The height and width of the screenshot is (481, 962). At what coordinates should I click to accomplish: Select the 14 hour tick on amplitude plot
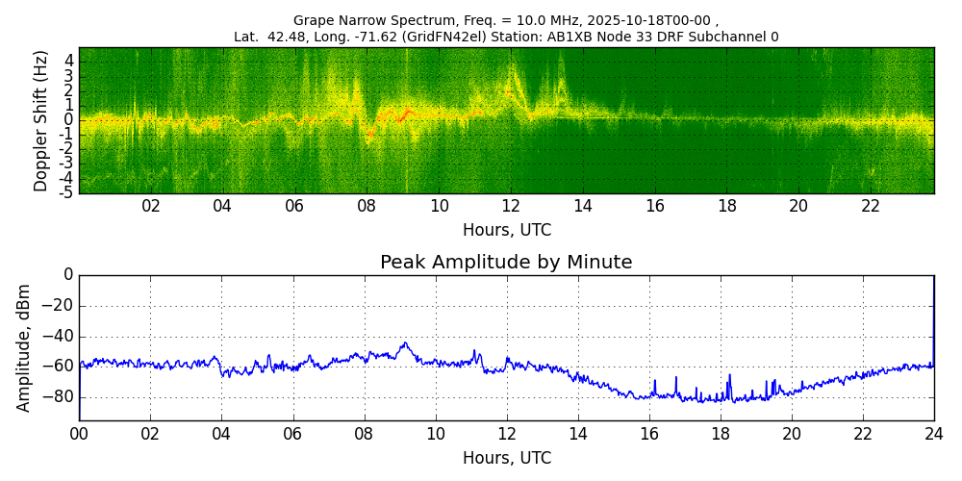coord(578,433)
